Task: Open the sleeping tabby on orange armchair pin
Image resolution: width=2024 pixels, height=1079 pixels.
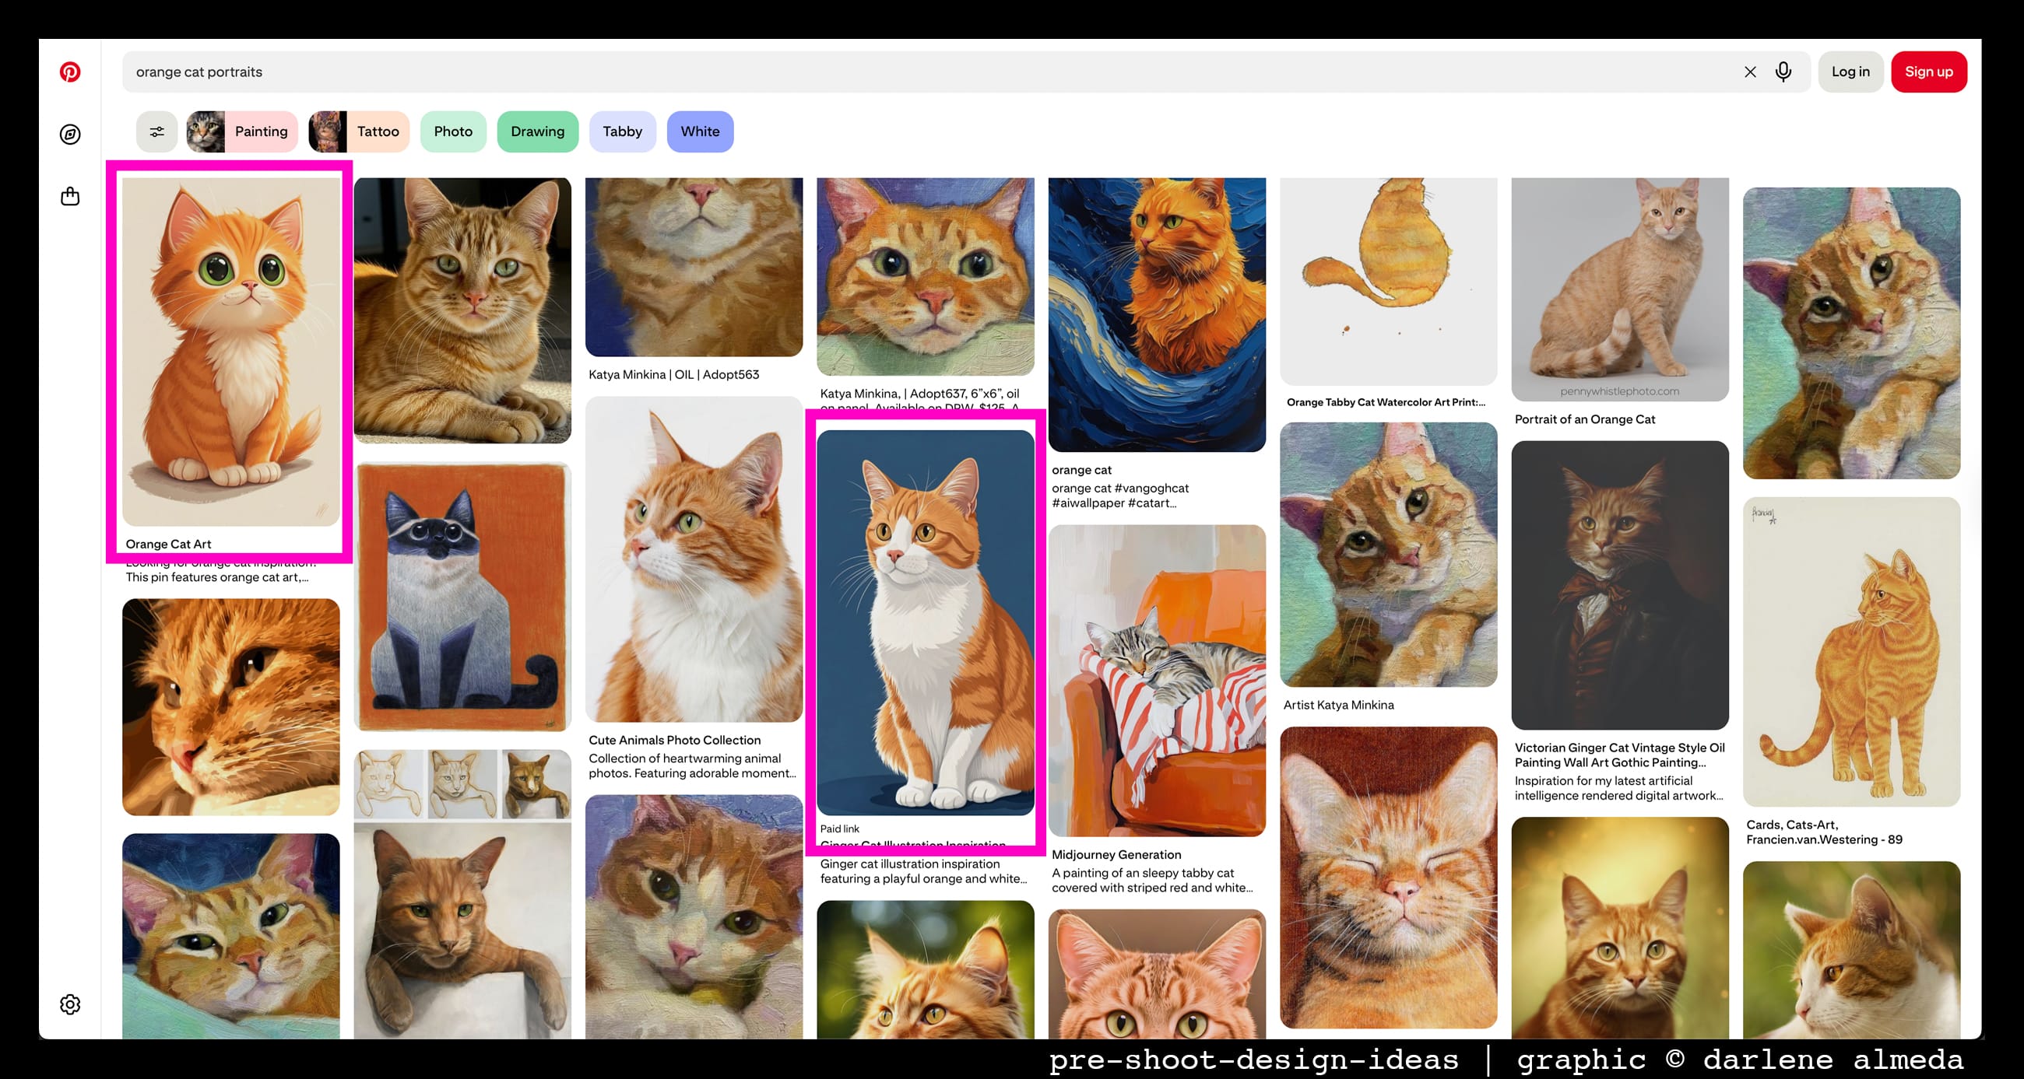Action: (x=1157, y=680)
